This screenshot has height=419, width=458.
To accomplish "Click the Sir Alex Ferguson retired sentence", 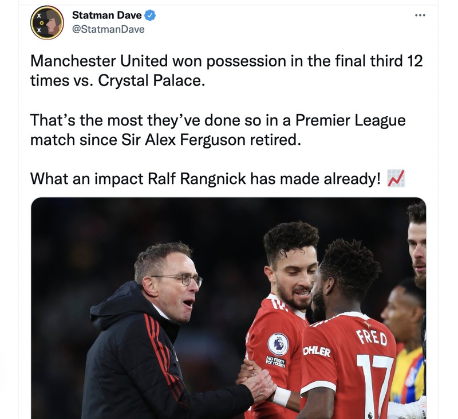I will (218, 130).
